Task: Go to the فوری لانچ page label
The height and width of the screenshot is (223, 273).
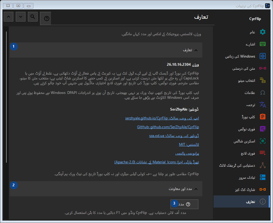Action: 248,153
